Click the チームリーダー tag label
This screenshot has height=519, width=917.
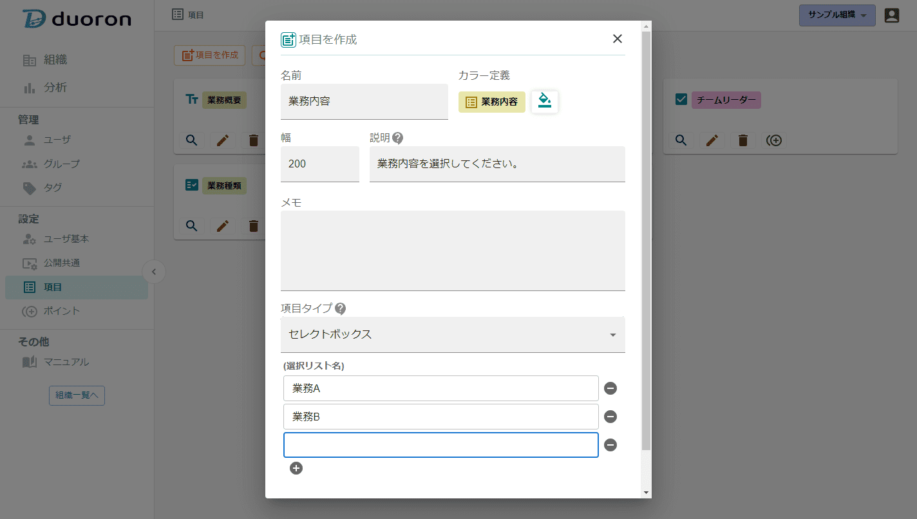pos(726,100)
